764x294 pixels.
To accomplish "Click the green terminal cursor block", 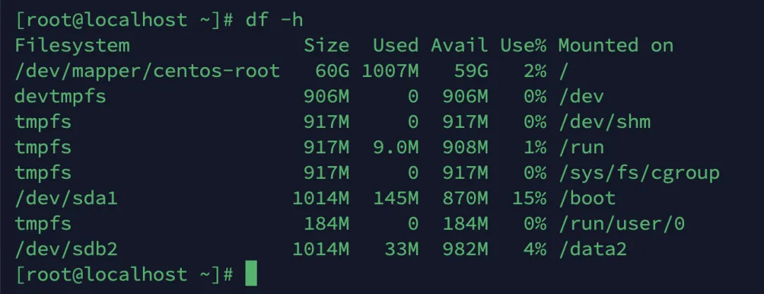I will coord(250,274).
